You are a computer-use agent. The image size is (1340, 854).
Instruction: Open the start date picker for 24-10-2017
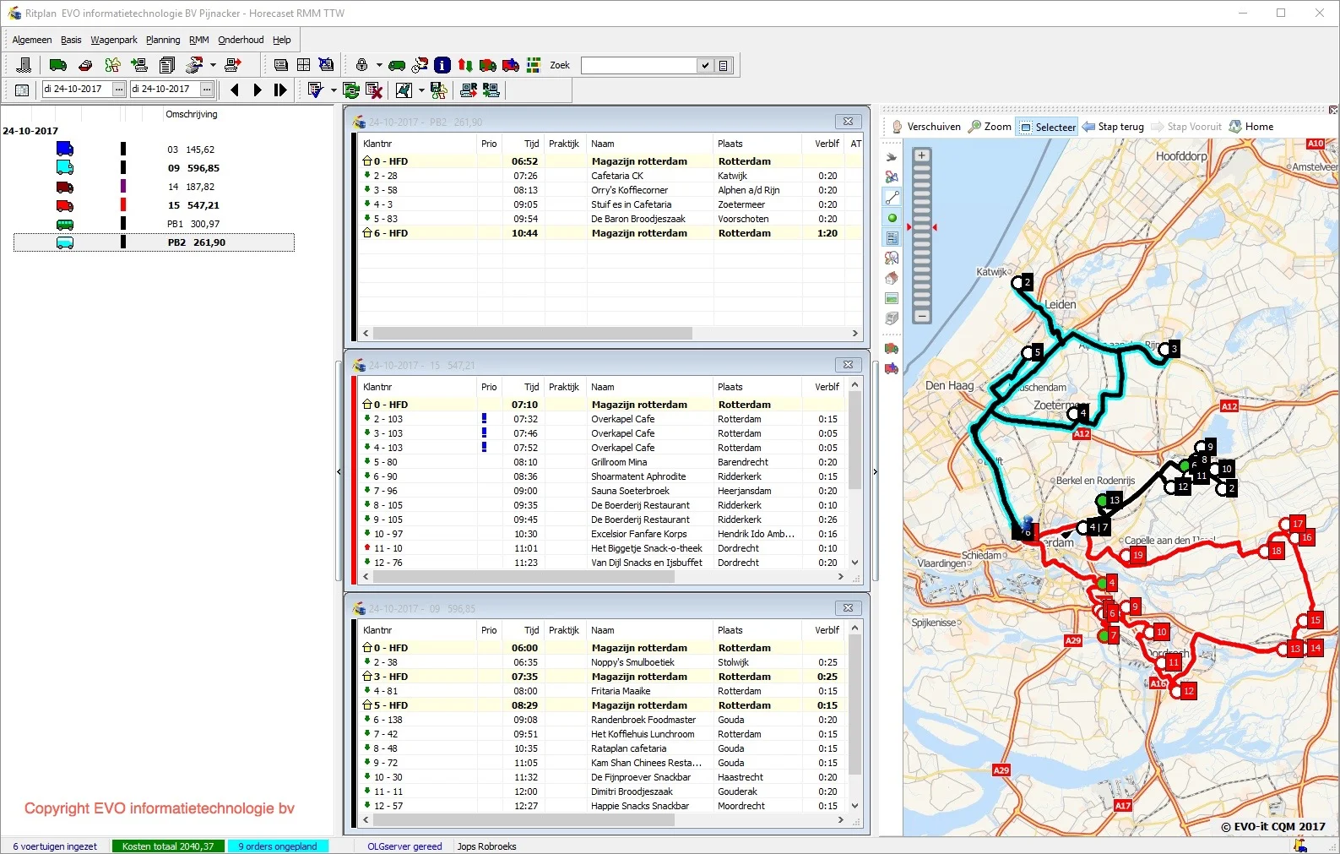[119, 90]
